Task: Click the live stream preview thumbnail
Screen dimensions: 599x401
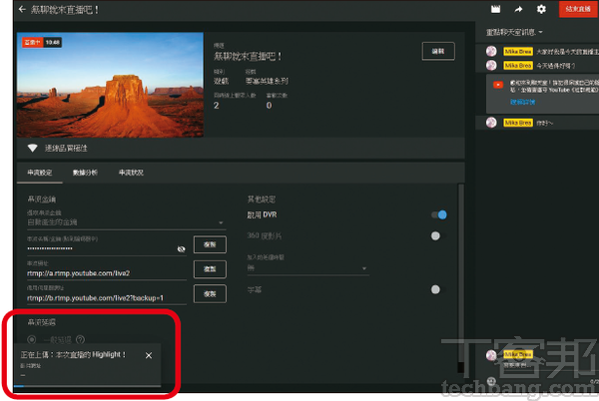Action: [x=110, y=85]
